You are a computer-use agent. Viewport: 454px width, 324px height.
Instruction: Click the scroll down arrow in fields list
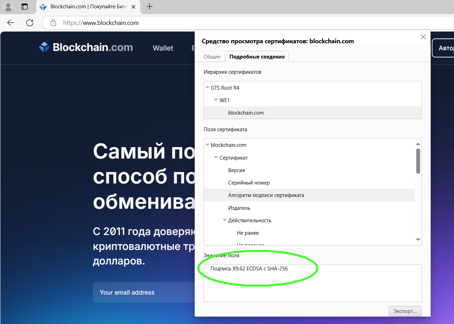click(418, 240)
